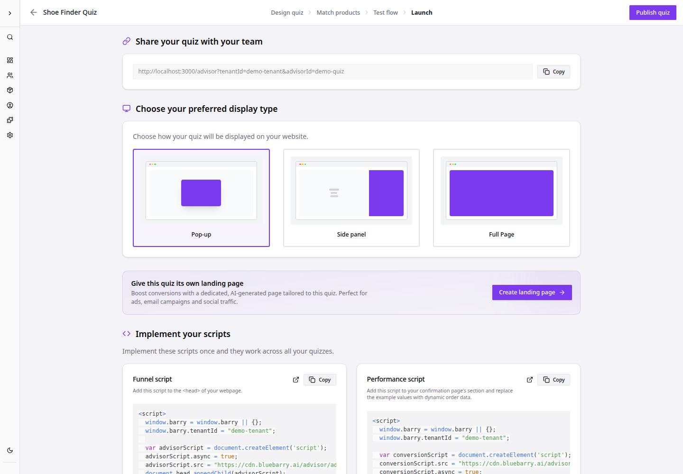Open the settings gear icon in sidebar
This screenshot has height=474, width=683.
click(x=10, y=135)
